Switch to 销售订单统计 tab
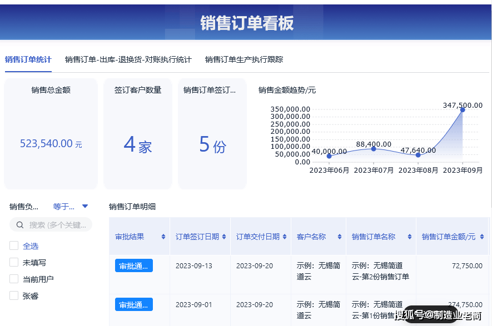The image size is (492, 326). (28, 59)
